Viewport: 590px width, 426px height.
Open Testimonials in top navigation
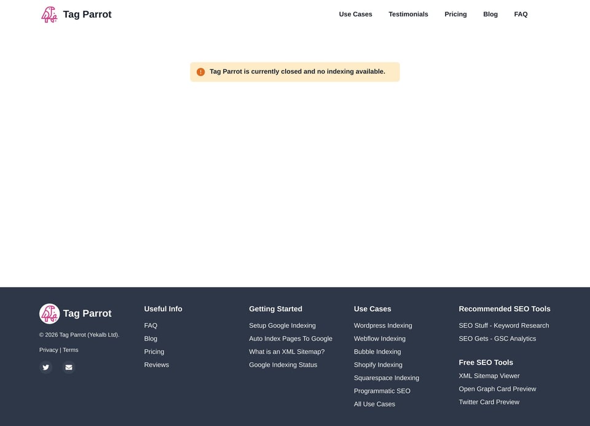(x=408, y=14)
